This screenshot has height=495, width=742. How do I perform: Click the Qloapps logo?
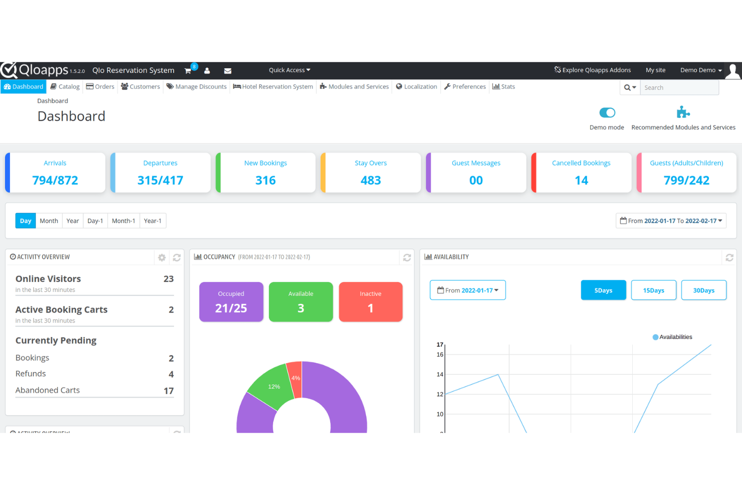tap(35, 70)
